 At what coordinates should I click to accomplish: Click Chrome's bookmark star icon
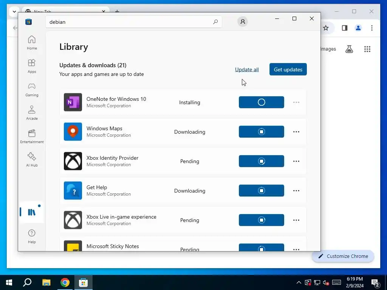click(326, 28)
